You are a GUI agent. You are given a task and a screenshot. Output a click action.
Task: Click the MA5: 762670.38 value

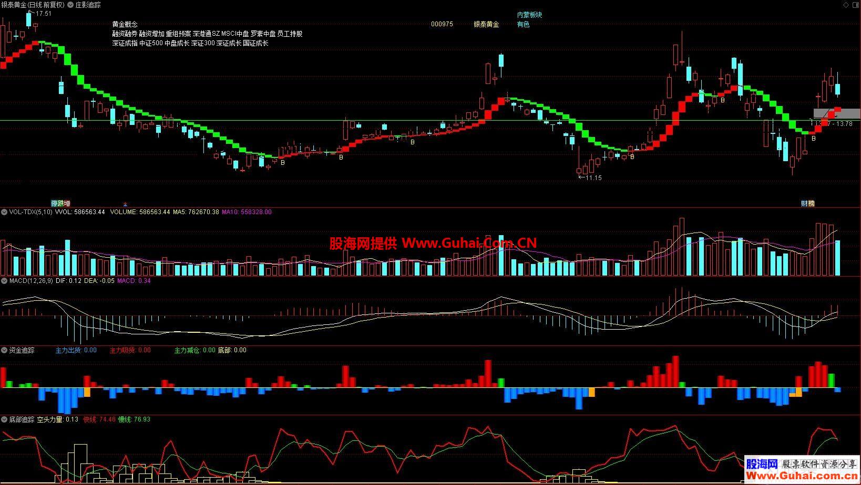click(196, 212)
